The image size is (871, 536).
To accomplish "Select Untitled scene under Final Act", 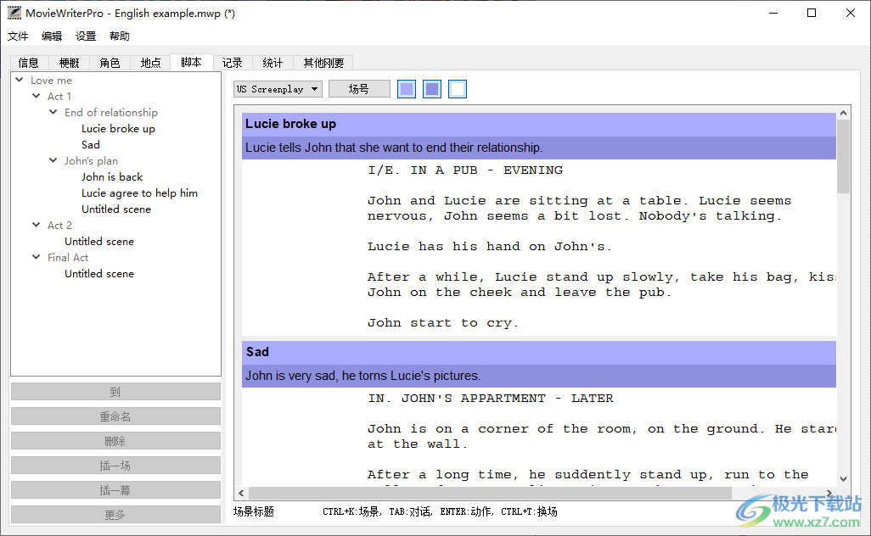I will (98, 273).
